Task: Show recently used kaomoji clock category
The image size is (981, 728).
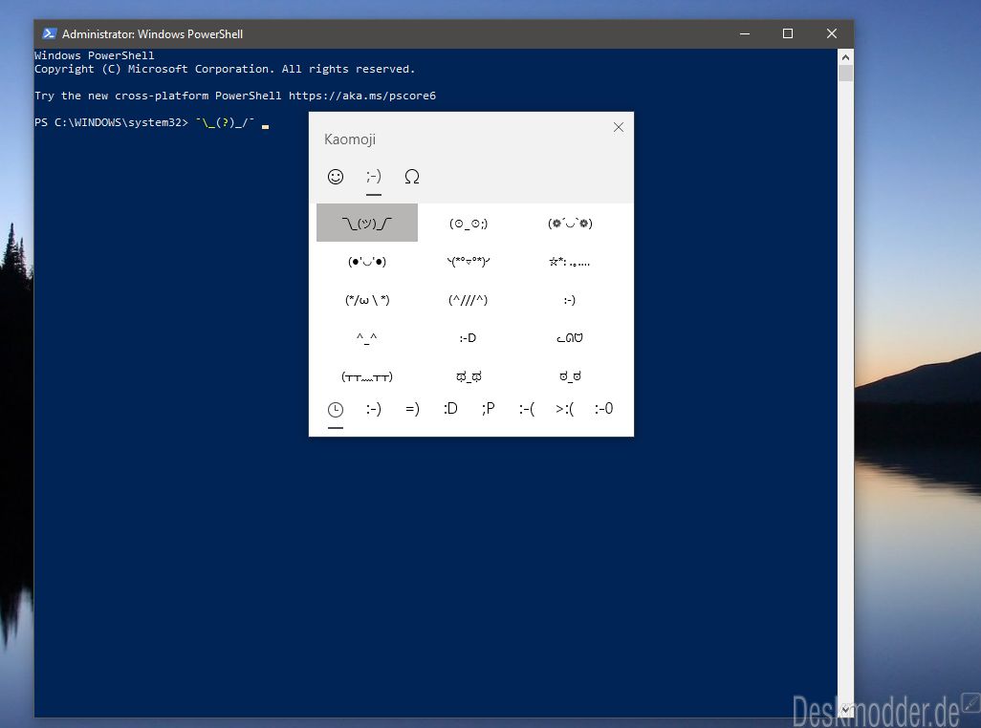Action: click(x=336, y=409)
